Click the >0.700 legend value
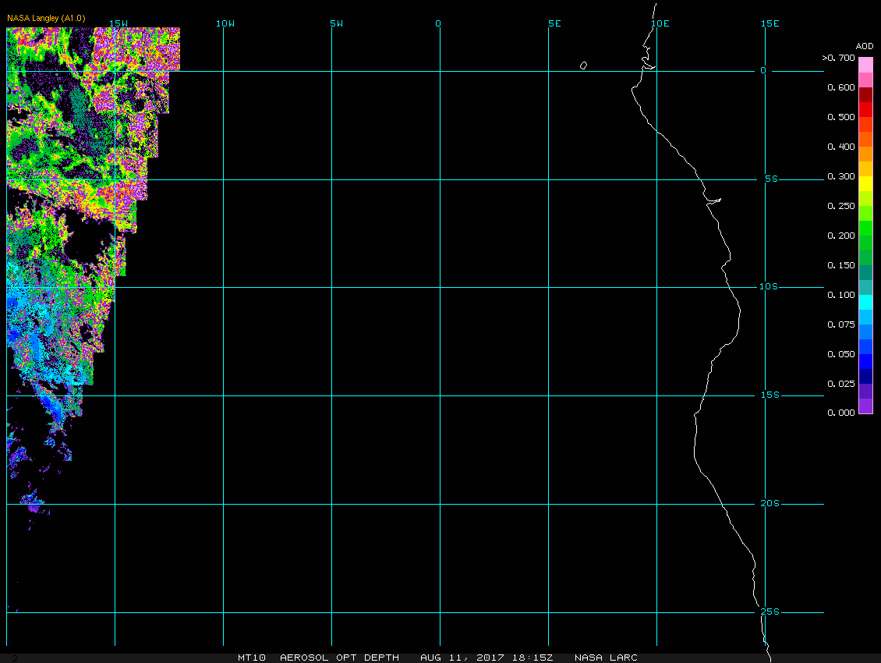Image resolution: width=881 pixels, height=663 pixels. (x=838, y=58)
